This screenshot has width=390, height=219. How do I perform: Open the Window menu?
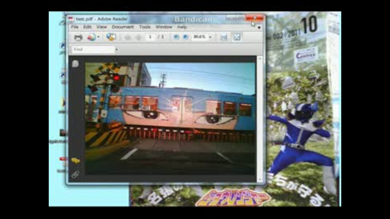(x=164, y=27)
